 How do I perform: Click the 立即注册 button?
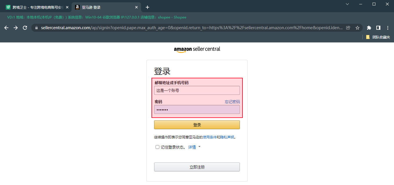197,167
